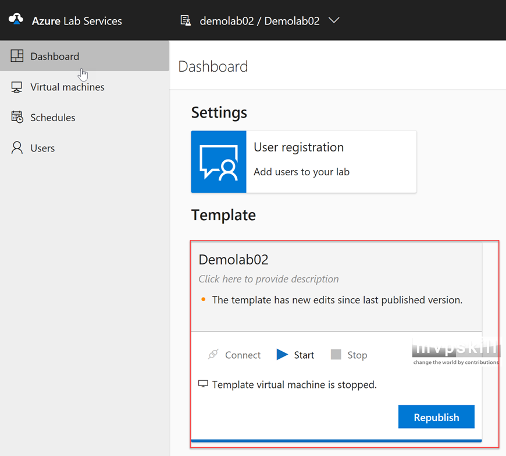Click the Settings section heading
The image size is (506, 456).
219,112
